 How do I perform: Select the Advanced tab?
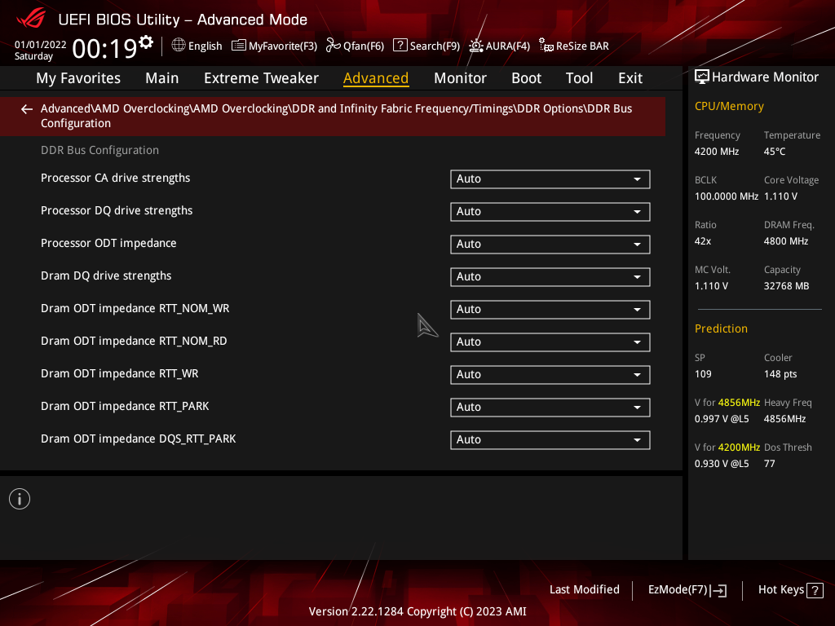(x=376, y=78)
